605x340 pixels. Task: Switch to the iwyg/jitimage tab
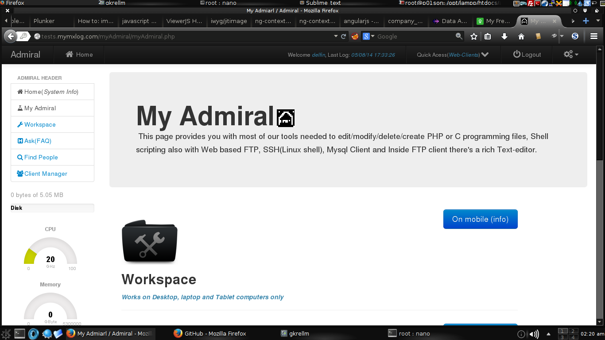coord(229,21)
